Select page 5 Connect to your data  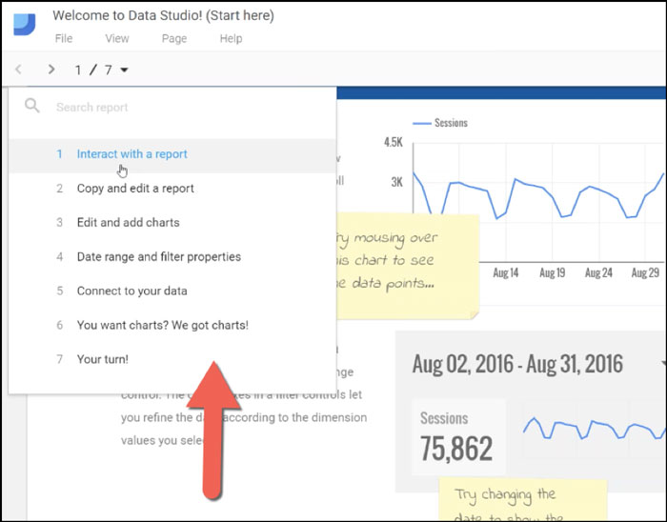click(172, 291)
